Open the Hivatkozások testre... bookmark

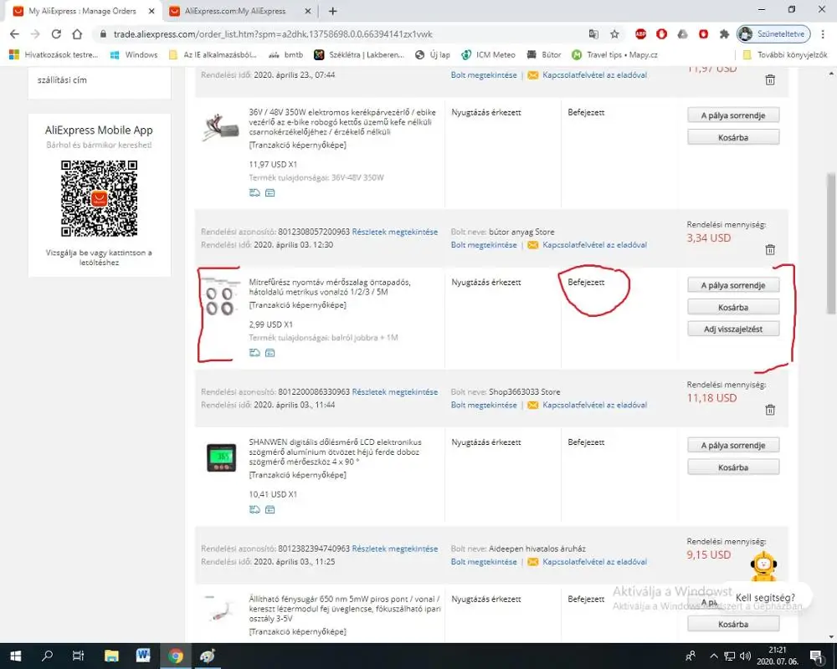point(54,54)
